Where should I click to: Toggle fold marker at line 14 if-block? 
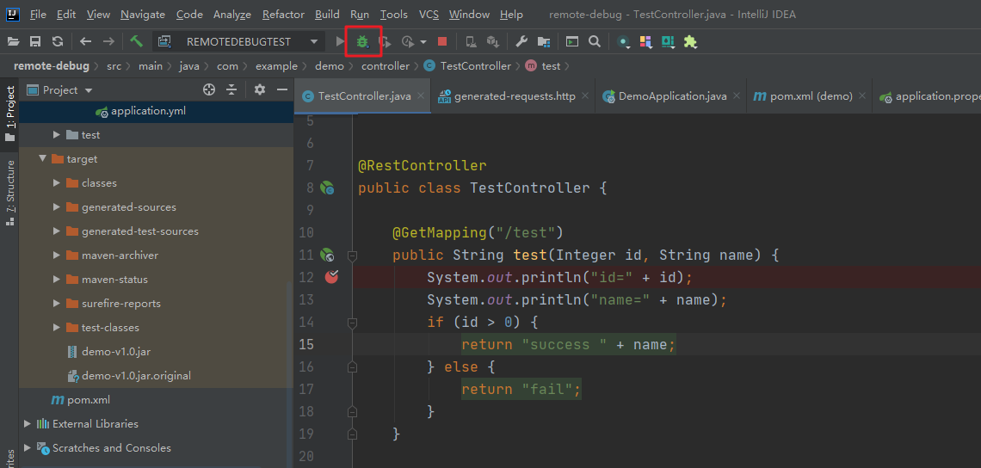[352, 323]
